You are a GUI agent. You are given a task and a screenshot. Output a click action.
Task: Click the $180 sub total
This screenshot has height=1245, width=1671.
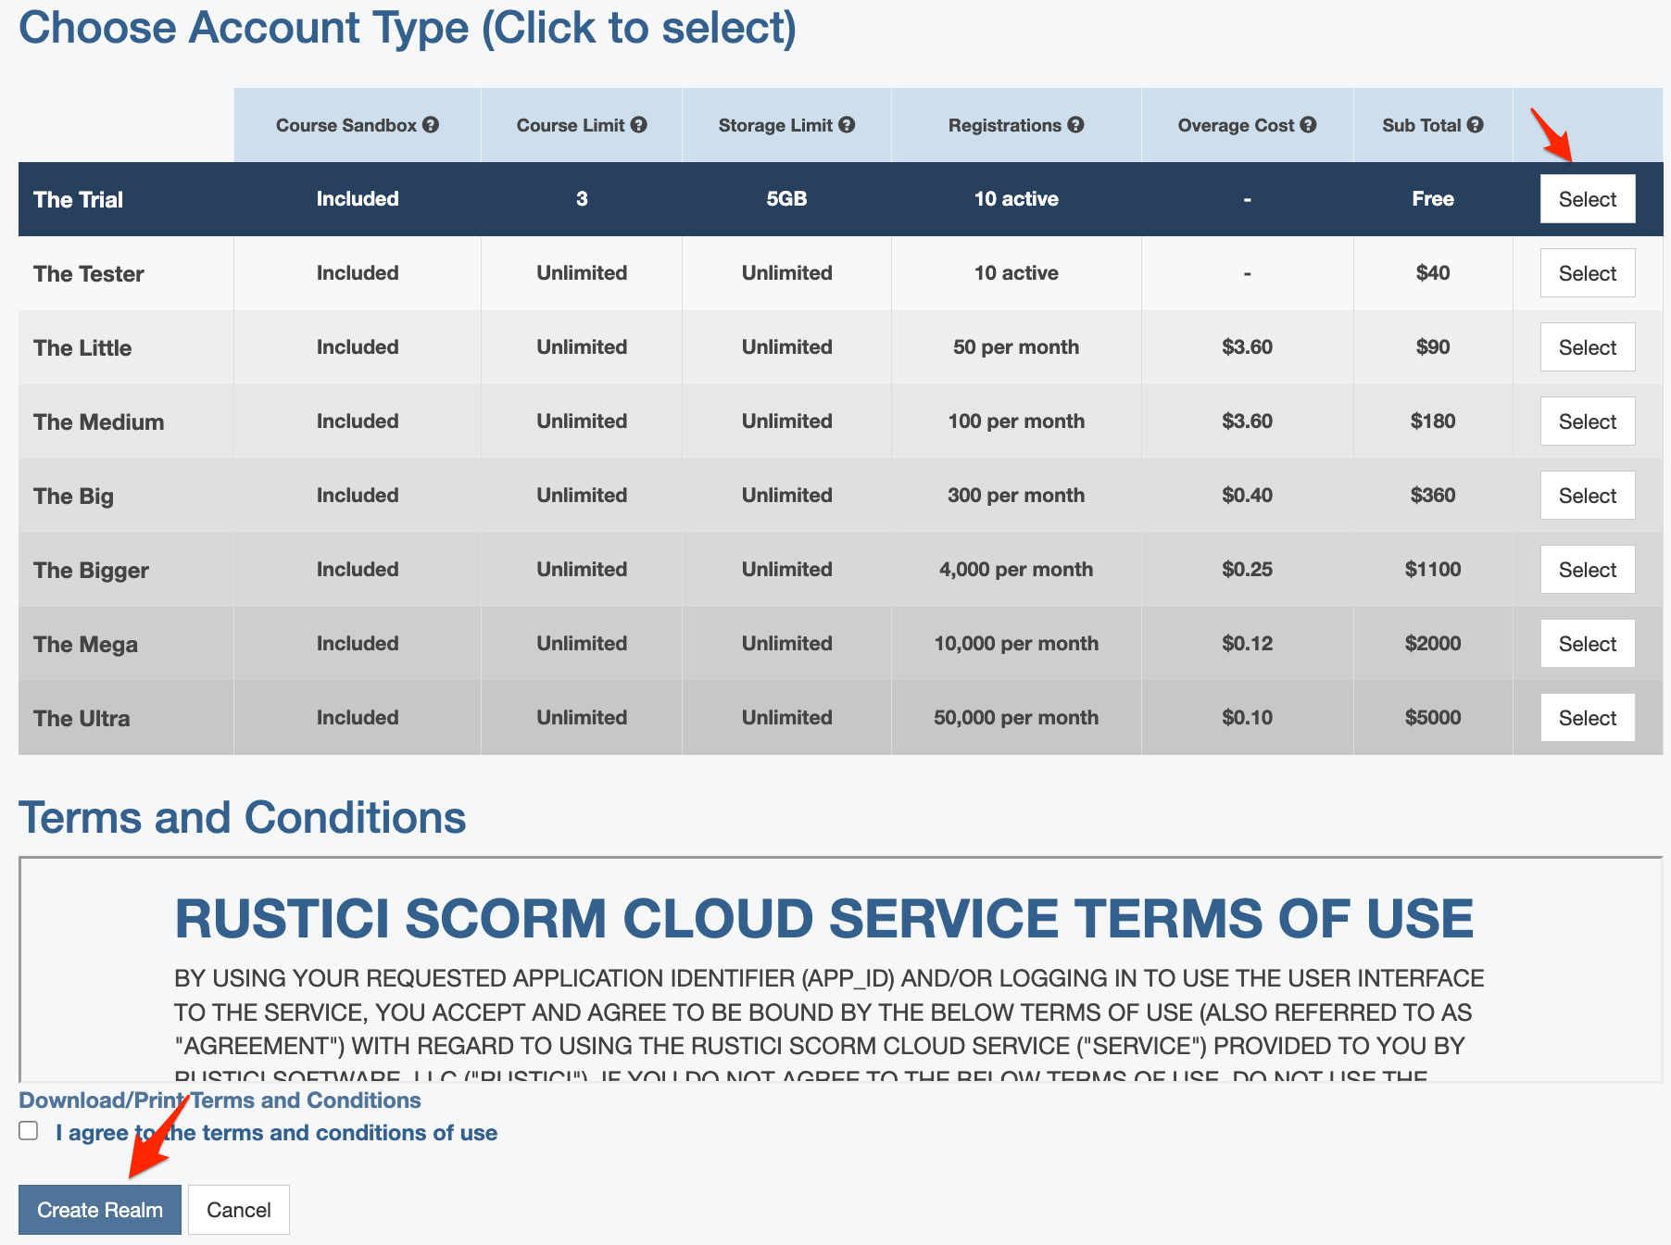pyautogui.click(x=1433, y=421)
